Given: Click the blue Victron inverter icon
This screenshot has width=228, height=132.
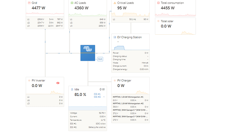Looking at the screenshot, I should pyautogui.click(x=88, y=53).
